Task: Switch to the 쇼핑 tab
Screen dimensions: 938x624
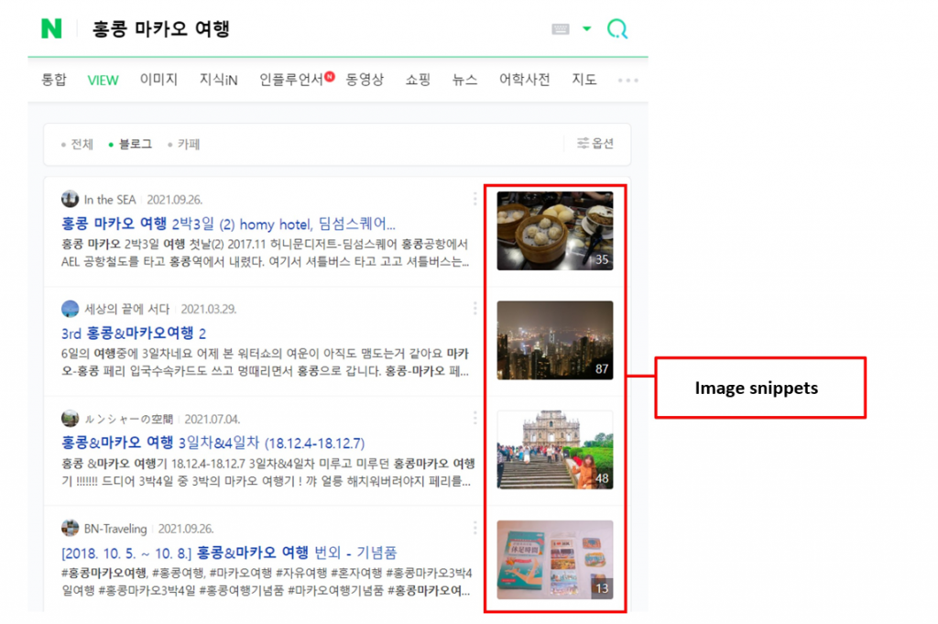Action: (418, 80)
